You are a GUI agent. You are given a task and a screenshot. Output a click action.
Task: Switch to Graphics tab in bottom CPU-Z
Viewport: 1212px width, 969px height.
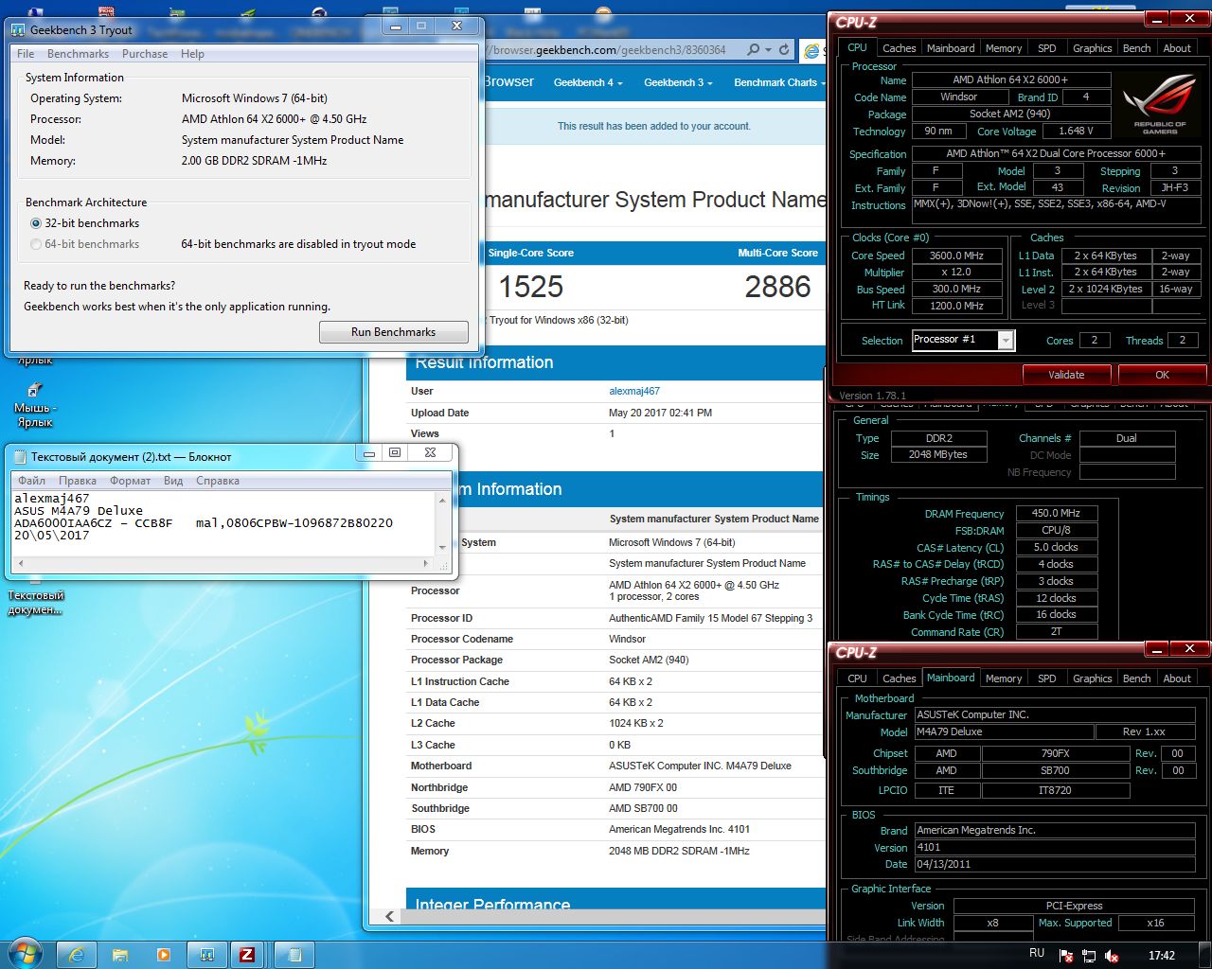click(1092, 678)
